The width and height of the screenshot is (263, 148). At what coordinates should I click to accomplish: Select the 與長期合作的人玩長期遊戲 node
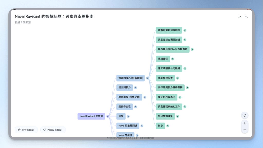click(x=173, y=50)
